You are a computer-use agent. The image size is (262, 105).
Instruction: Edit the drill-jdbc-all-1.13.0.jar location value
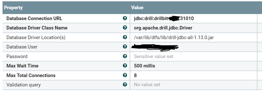tap(171, 37)
